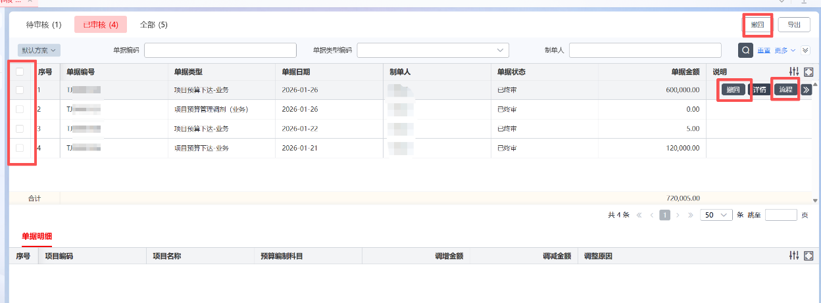
Task: Jump to the first page of results
Action: point(639,215)
